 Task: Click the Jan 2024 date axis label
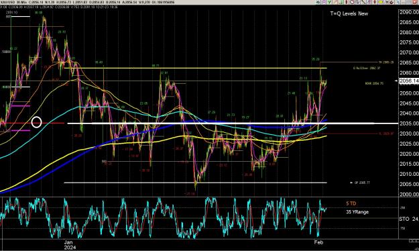click(70, 245)
